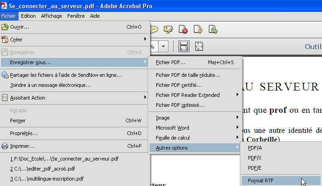This screenshot has width=322, height=186.
Task: Select the highlight text tool icon
Action: (x=168, y=30)
